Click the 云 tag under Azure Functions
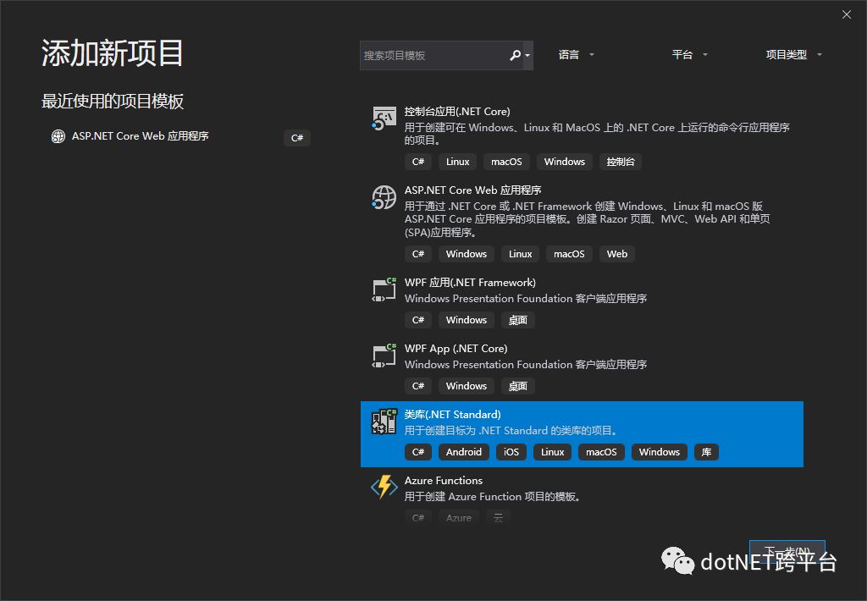 click(x=498, y=517)
